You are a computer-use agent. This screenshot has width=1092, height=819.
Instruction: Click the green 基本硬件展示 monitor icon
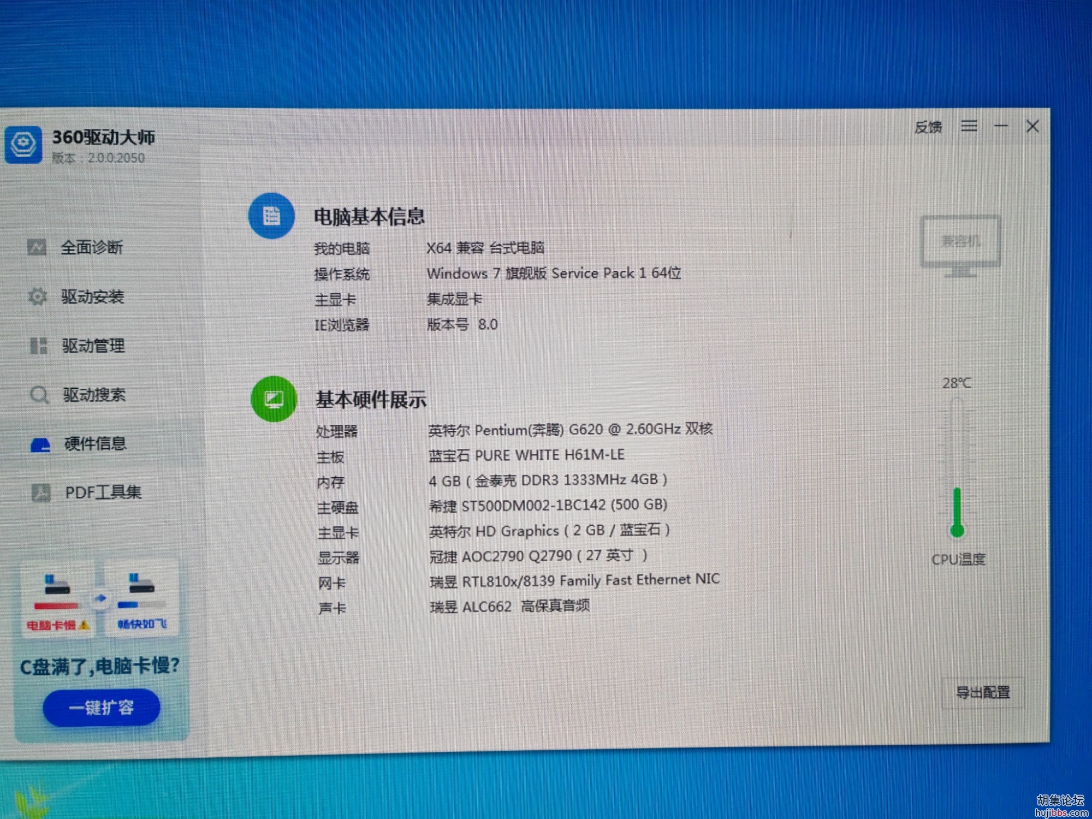click(274, 399)
